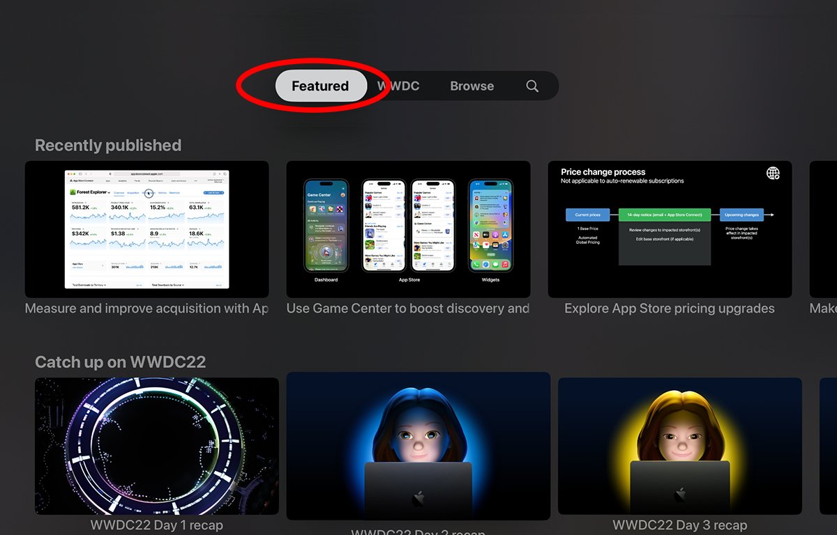The image size is (837, 535).
Task: Select the cut-off fourth WWDC22 recap item
Action: click(x=827, y=446)
